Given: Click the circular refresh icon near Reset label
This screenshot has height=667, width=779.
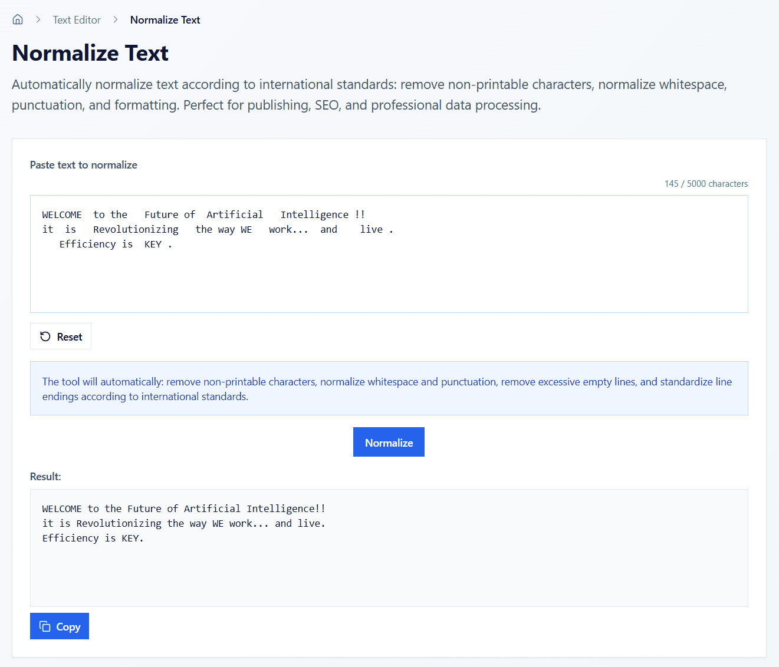Looking at the screenshot, I should pyautogui.click(x=45, y=336).
